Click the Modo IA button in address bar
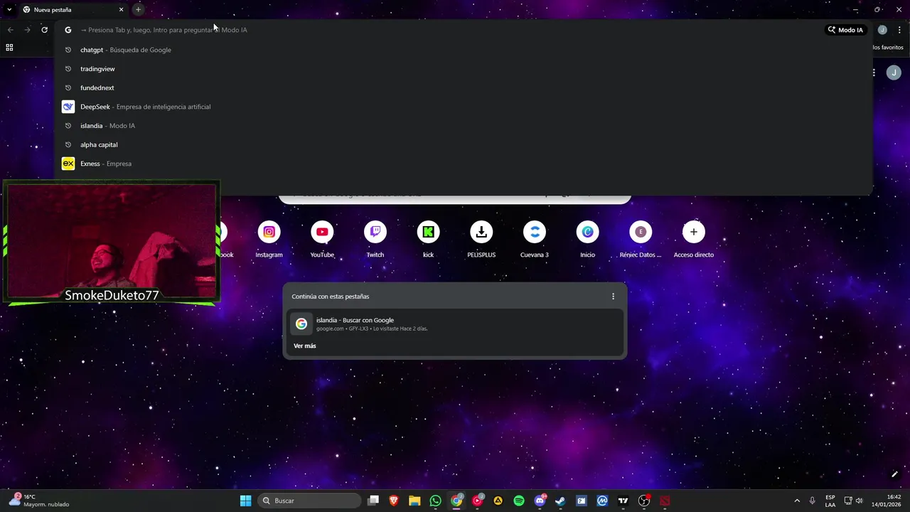910x512 pixels. tap(845, 30)
